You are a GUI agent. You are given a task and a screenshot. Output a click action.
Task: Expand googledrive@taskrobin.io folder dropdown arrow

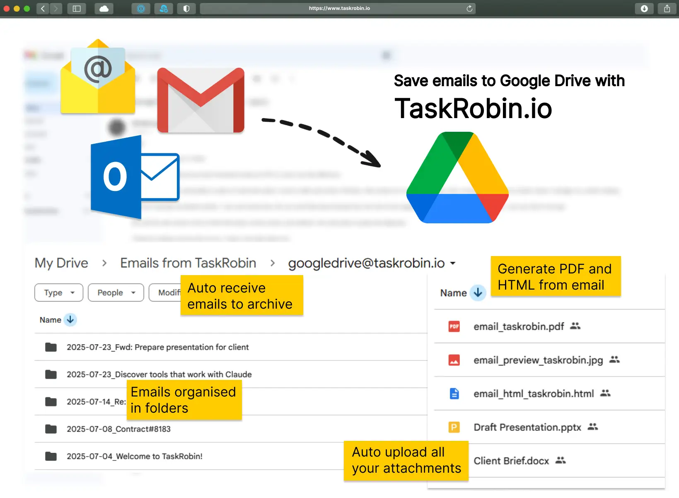click(453, 264)
